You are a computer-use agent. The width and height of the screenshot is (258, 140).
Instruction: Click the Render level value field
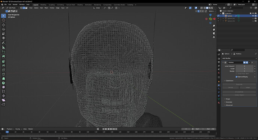coord(245,71)
